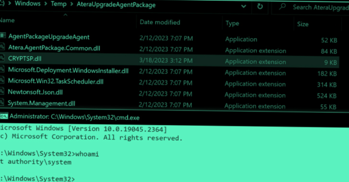Click the cmd.exe title bar icon
This screenshot has width=349, height=182.
4,117
